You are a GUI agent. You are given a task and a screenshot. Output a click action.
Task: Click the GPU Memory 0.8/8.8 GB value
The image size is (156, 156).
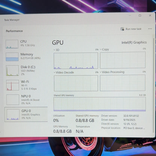point(62,131)
